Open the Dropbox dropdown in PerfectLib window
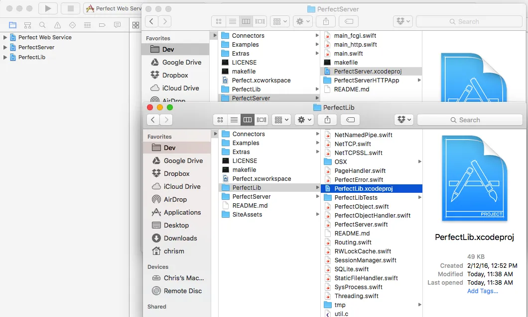The image size is (528, 317). [404, 120]
